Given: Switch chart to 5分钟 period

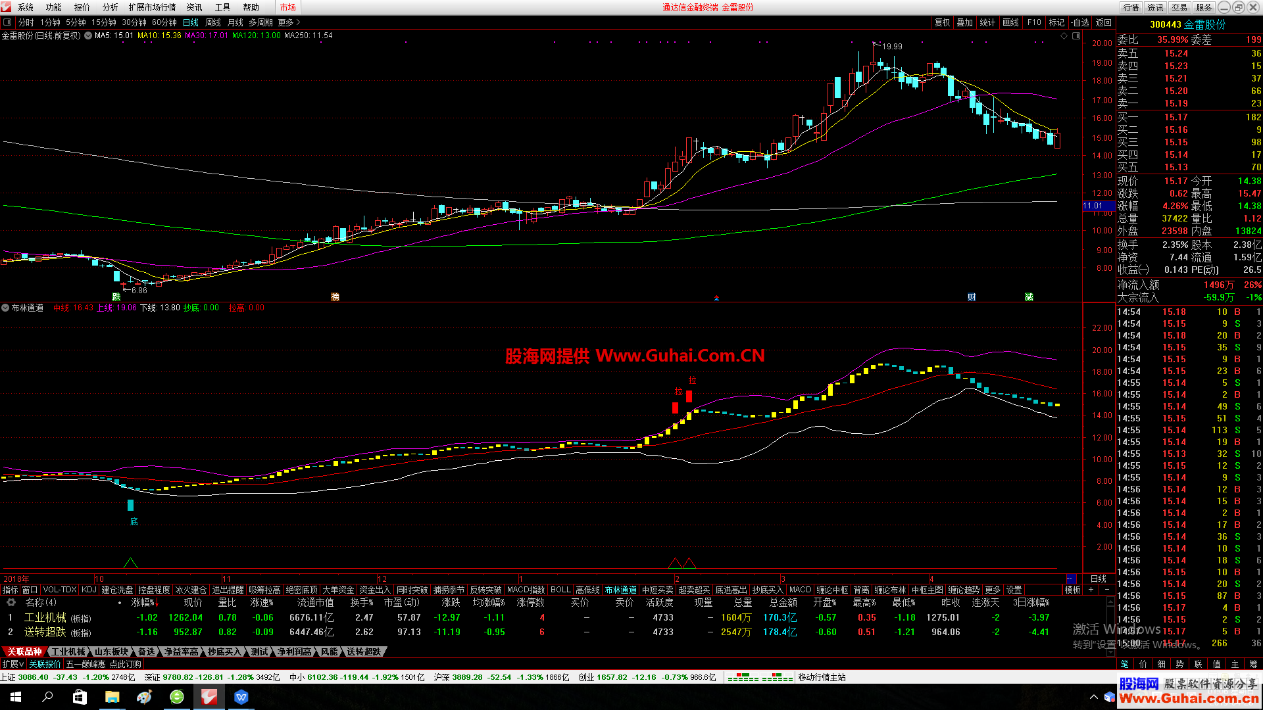Looking at the screenshot, I should point(76,22).
